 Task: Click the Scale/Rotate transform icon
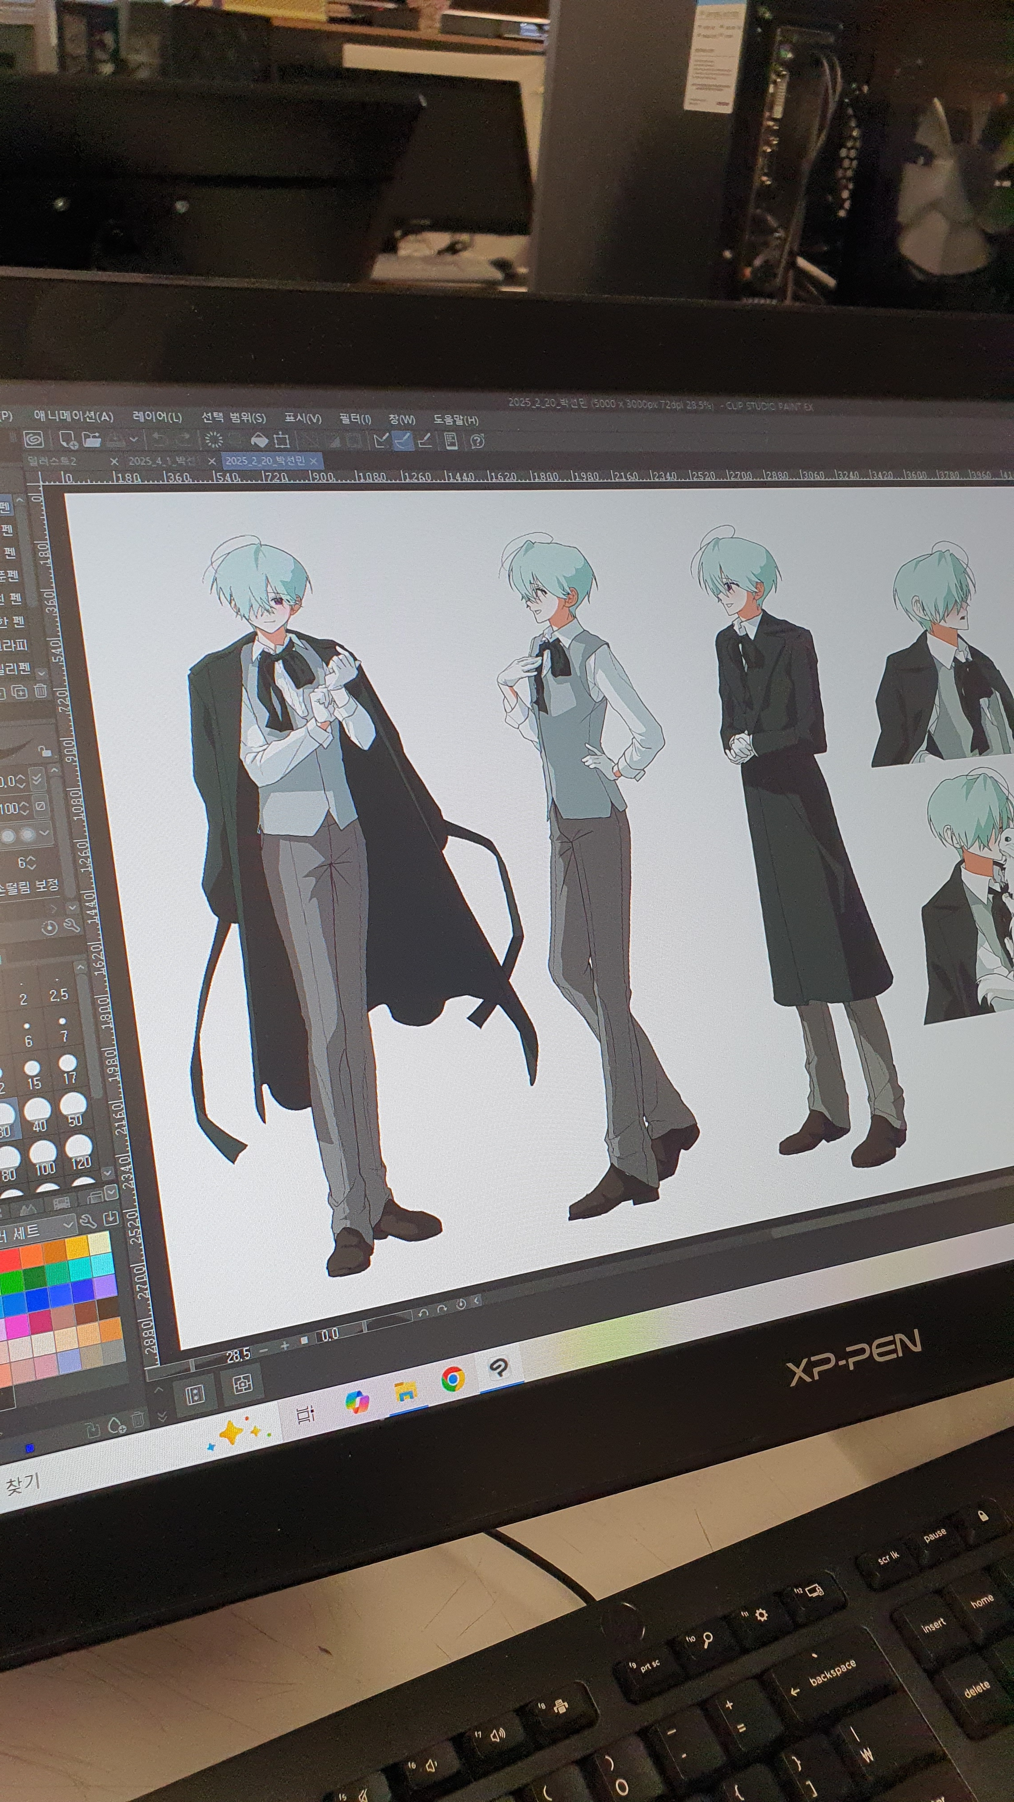[x=281, y=440]
